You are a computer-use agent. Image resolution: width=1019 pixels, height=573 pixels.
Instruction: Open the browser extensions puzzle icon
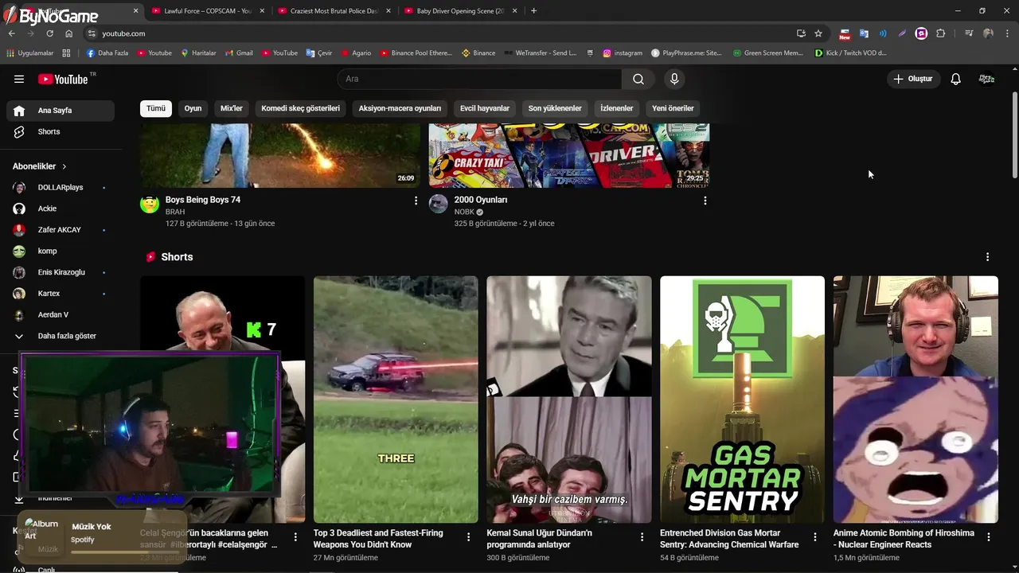[940, 33]
